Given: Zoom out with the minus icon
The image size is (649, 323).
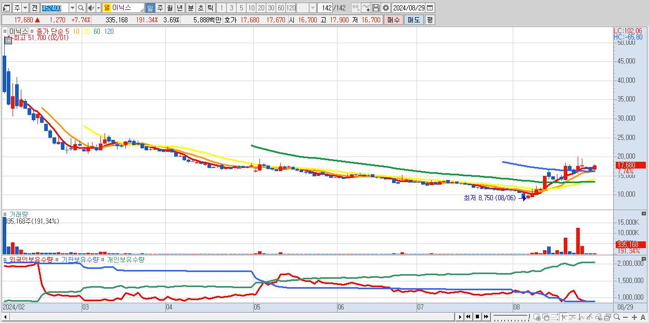Looking at the screenshot, I should 625,317.
